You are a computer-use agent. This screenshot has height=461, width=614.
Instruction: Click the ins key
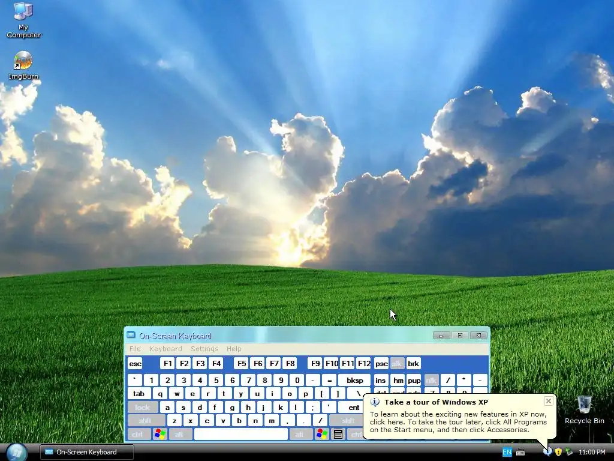pyautogui.click(x=381, y=380)
